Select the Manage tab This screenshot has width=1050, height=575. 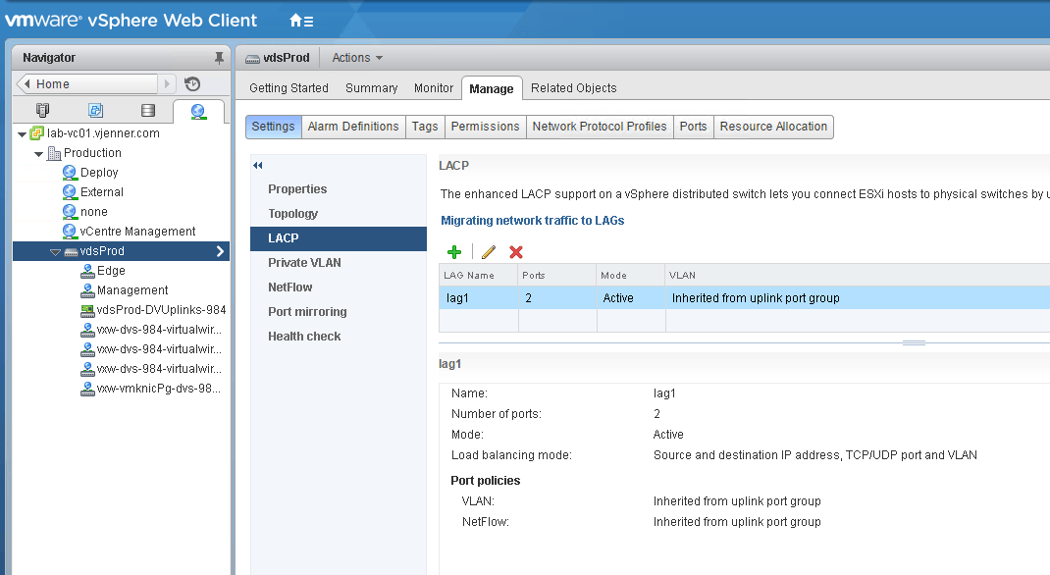click(x=492, y=88)
